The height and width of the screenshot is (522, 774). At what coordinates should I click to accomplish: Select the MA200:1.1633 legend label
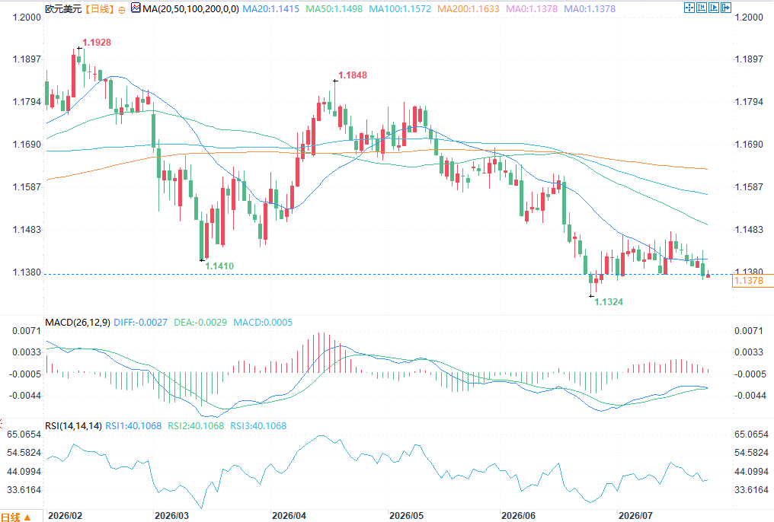[469, 9]
